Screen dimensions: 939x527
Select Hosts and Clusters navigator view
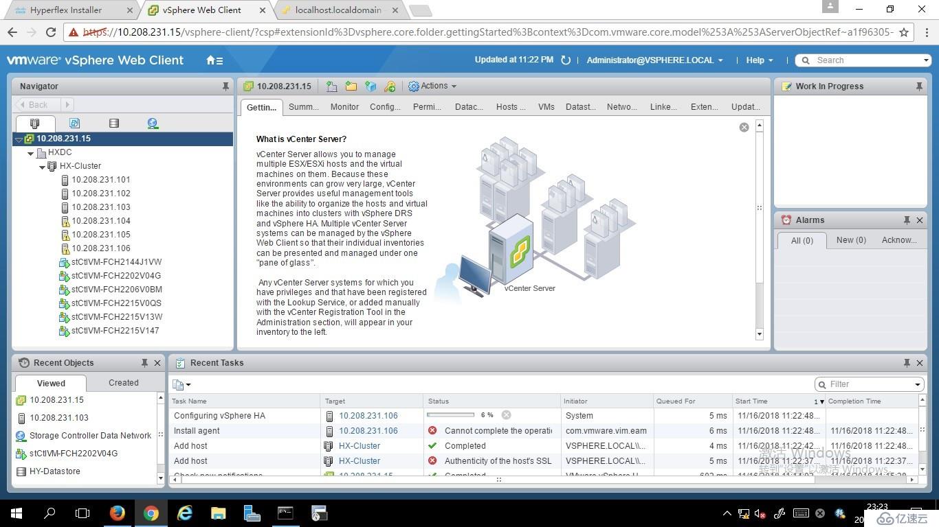[34, 124]
